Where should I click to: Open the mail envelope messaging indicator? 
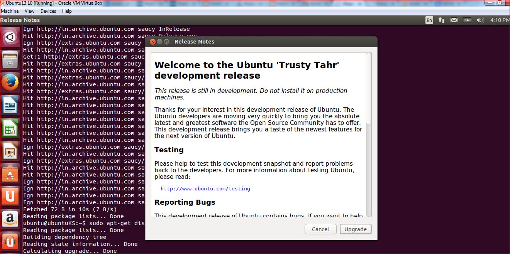(x=454, y=20)
